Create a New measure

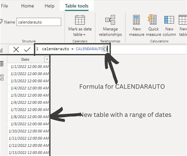tap(137, 26)
